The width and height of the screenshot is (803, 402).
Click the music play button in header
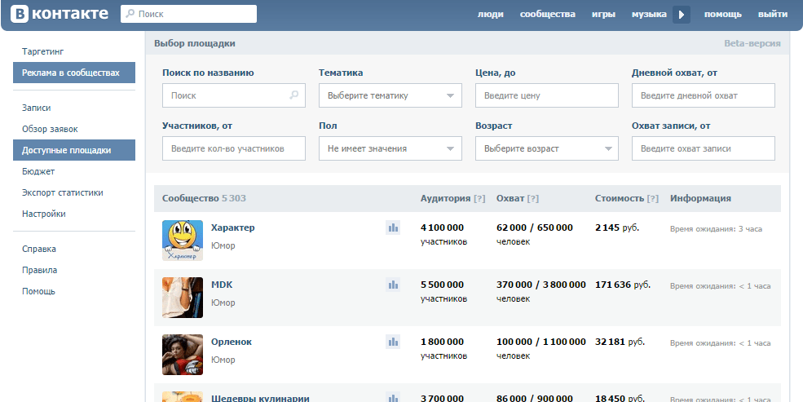(x=681, y=15)
